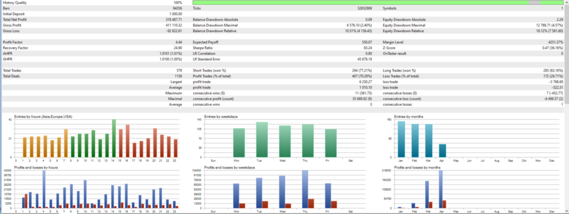The image size is (569, 214).
Task: Click Balance Drawdown Absolute value 0.09
Action: click(x=369, y=19)
